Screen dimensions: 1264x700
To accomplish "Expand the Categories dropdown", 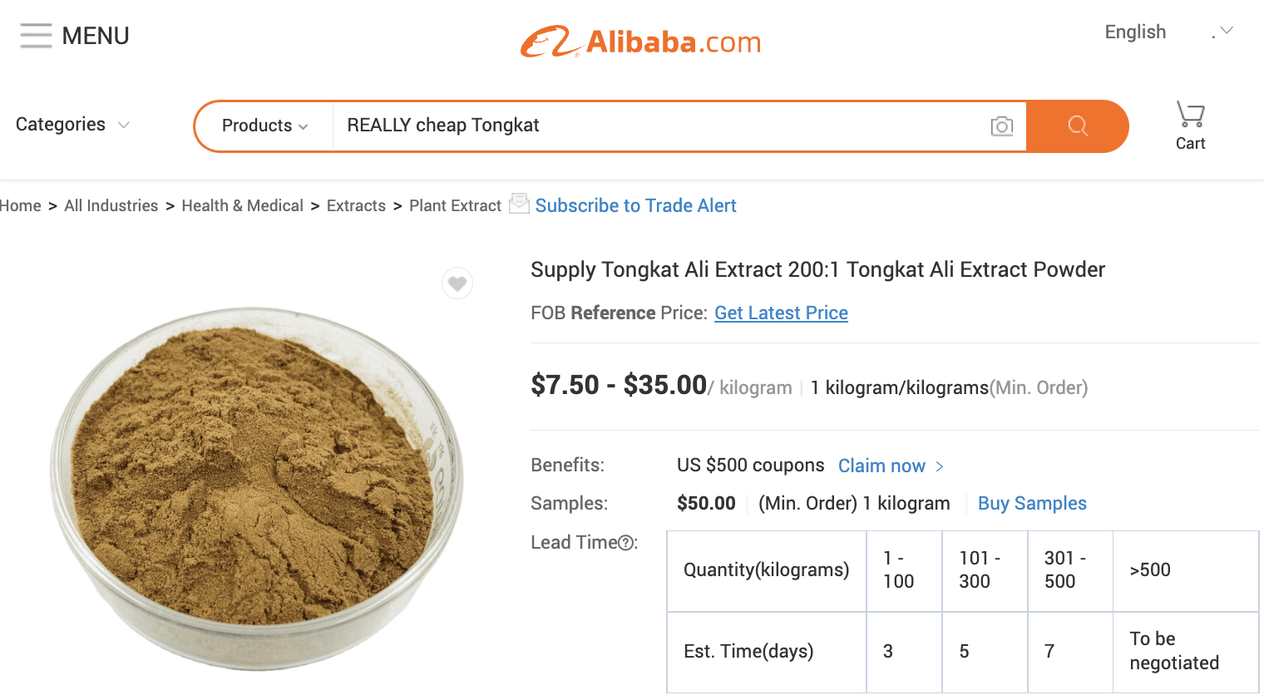I will coord(72,124).
